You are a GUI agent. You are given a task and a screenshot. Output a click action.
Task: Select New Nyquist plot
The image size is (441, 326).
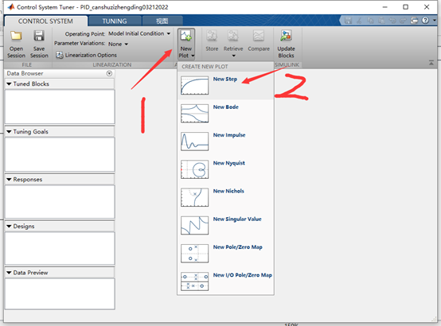(225, 169)
